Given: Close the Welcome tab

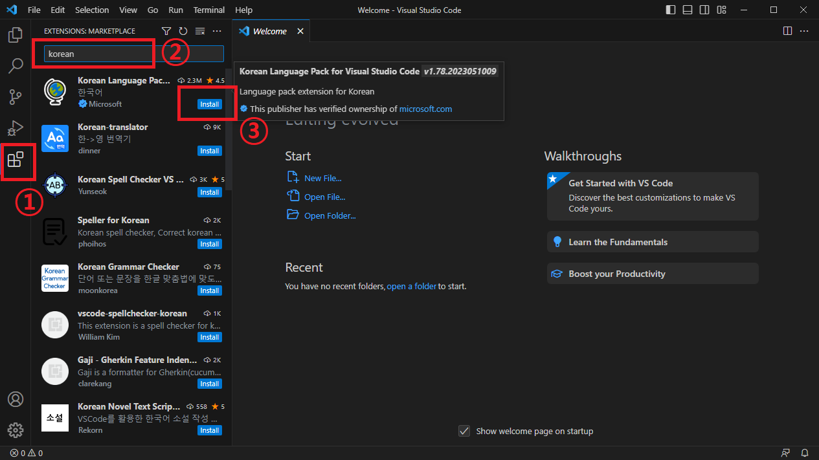Looking at the screenshot, I should click(300, 31).
